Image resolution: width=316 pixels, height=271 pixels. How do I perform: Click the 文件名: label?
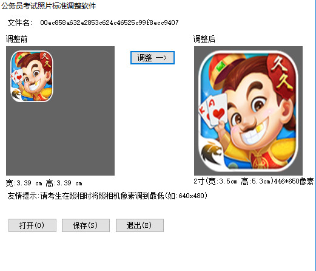pos(20,22)
